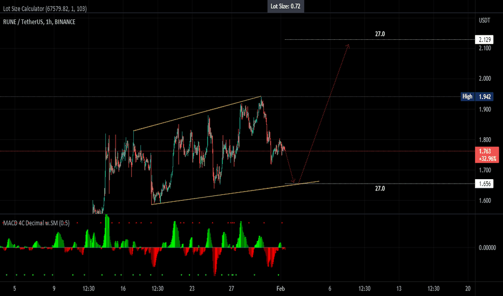Click the 1.900 price axis value

click(x=485, y=109)
